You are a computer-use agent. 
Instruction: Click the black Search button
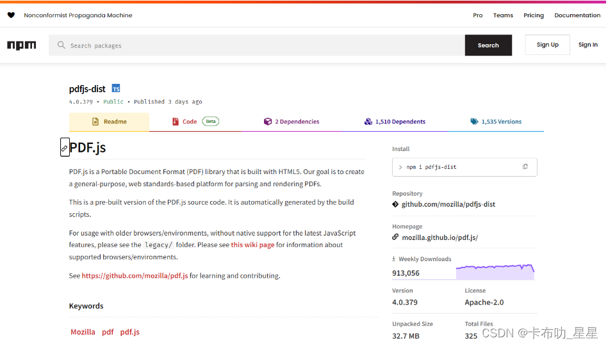click(488, 45)
